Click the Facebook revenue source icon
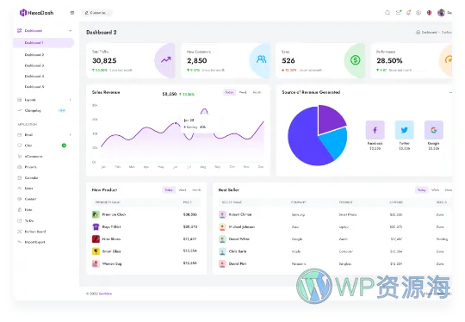465x322 pixels. (x=375, y=130)
